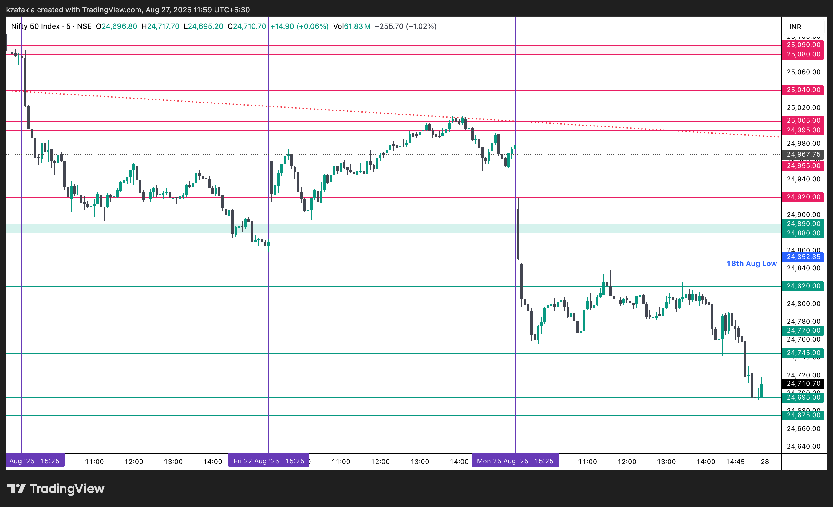Click the 25,040.00 red price label
833x507 pixels.
[x=803, y=90]
